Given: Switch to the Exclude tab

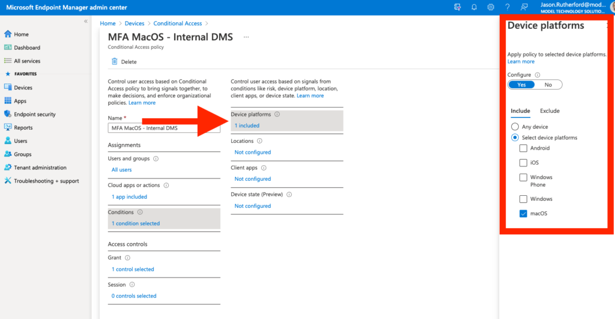Looking at the screenshot, I should pos(550,111).
